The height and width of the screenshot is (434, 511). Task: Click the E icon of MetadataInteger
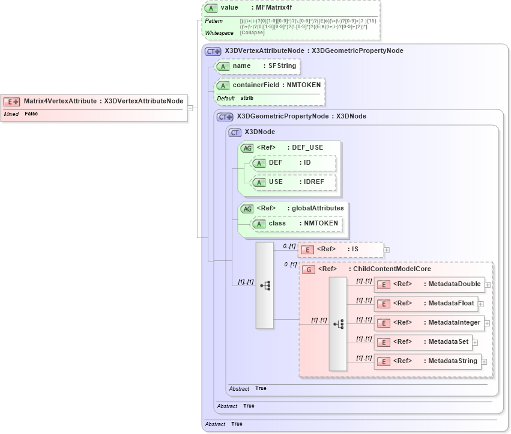(384, 323)
